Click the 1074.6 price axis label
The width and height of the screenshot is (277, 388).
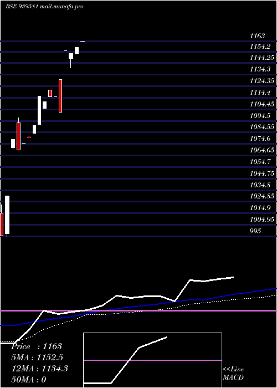pyautogui.click(x=260, y=139)
